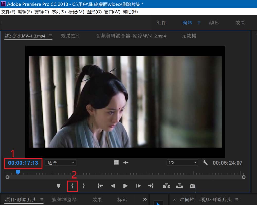Switch to the 颜色 workspace

(x=214, y=23)
